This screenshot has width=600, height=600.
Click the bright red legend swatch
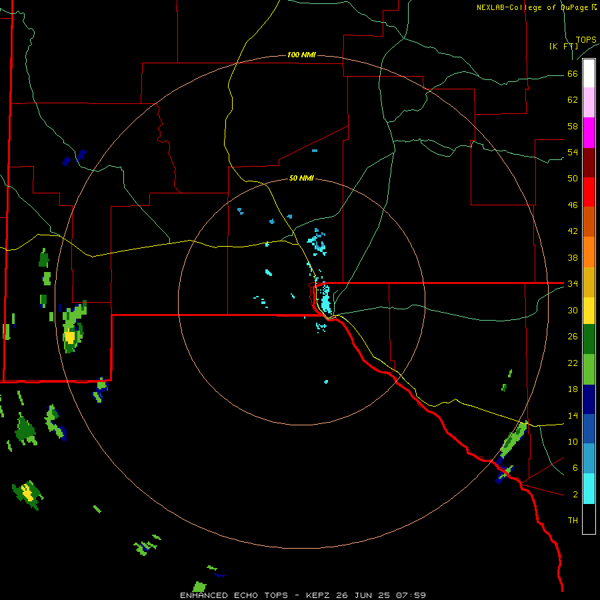[589, 192]
